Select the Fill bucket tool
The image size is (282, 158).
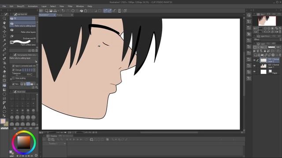[x=4, y=86]
